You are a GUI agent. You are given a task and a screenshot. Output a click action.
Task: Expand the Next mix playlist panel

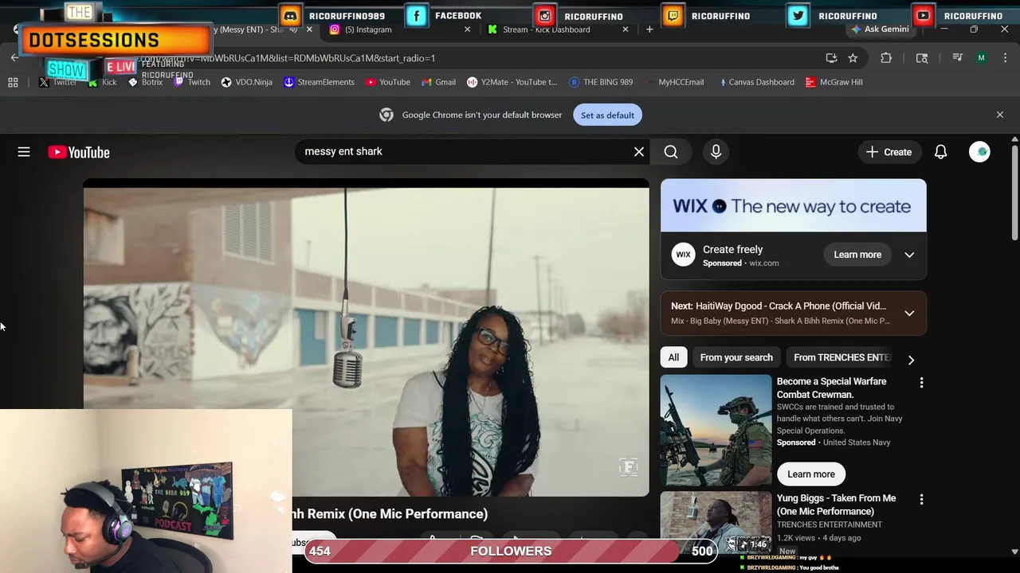[x=909, y=313]
